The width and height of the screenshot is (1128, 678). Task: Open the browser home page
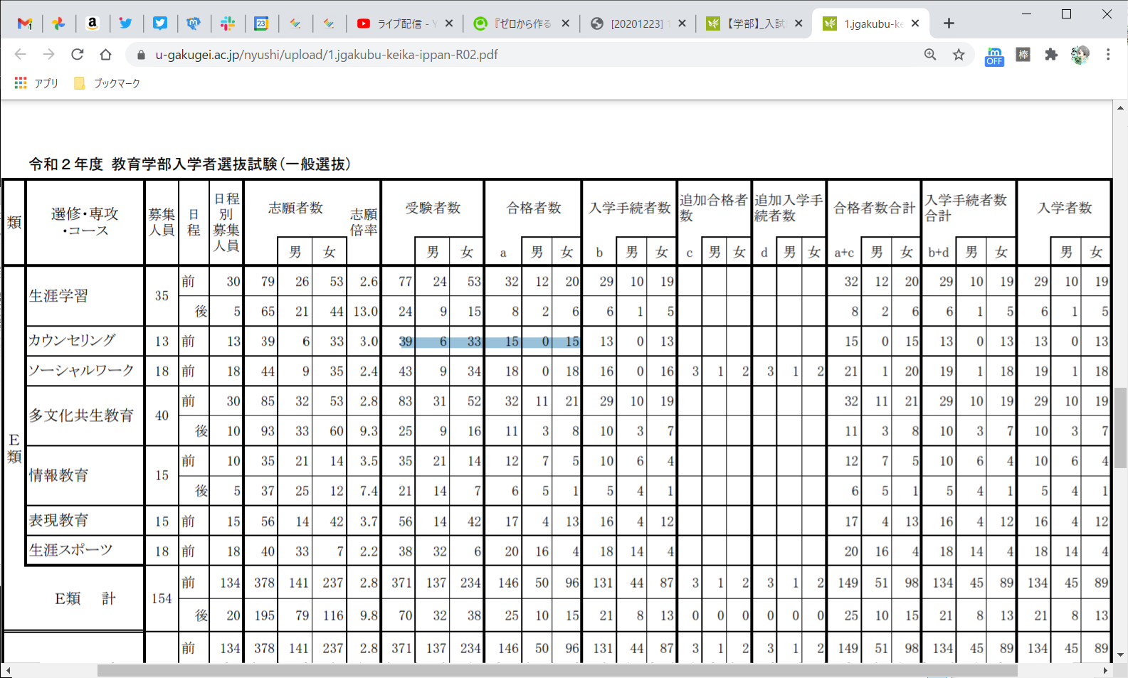pyautogui.click(x=105, y=55)
